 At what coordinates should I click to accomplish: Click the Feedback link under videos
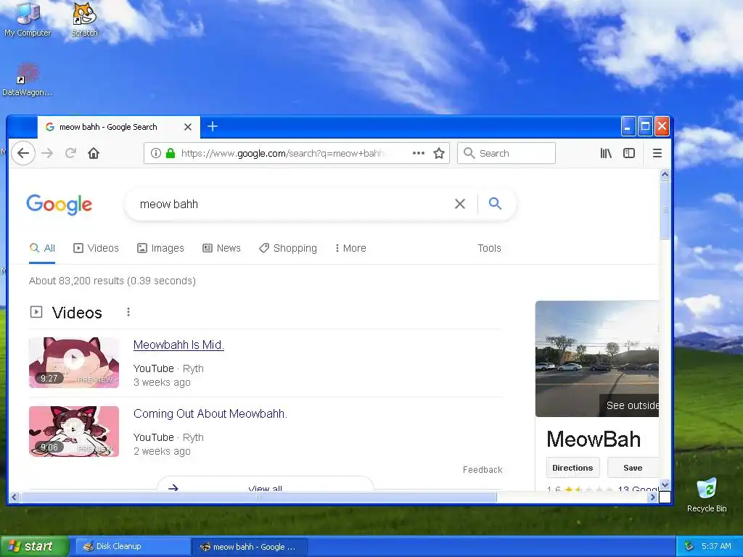[483, 469]
